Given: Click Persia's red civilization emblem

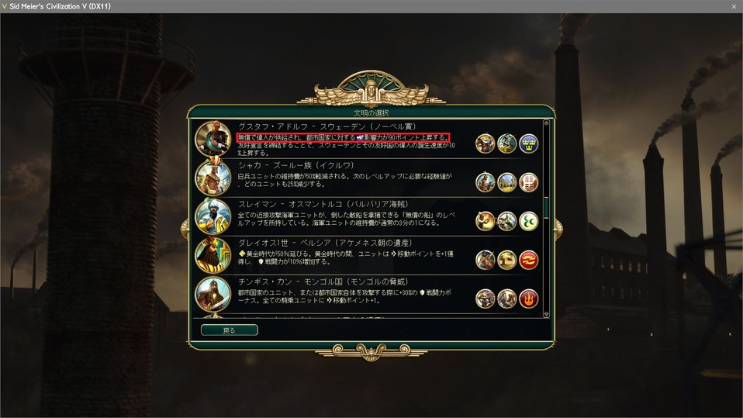Looking at the screenshot, I should point(528,261).
